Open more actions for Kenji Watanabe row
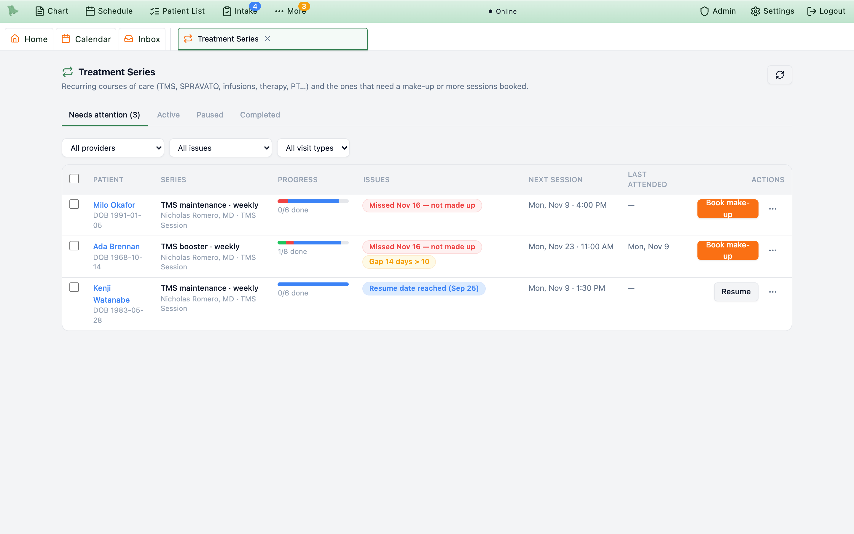 click(x=772, y=292)
